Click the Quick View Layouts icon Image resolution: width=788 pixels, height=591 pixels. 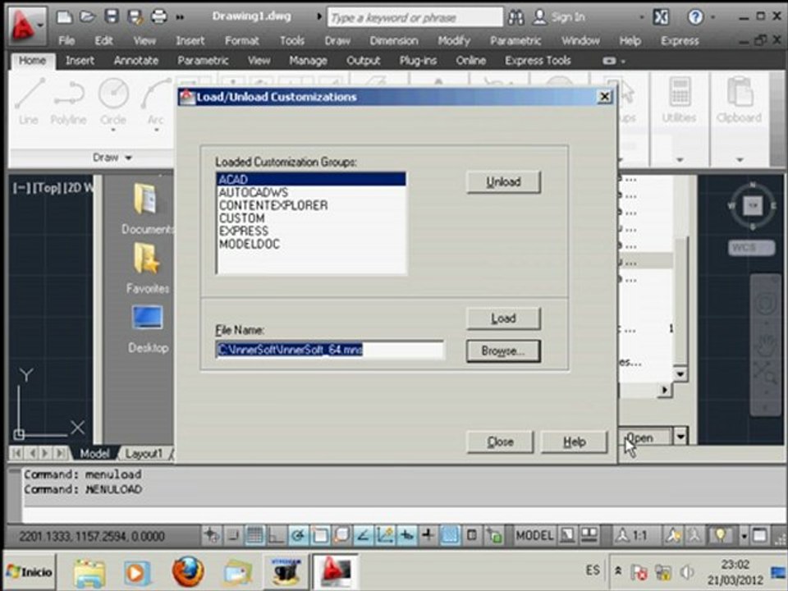[x=567, y=536]
